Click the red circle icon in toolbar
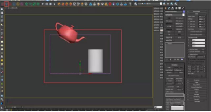The height and width of the screenshot is (112, 211). (110, 4)
